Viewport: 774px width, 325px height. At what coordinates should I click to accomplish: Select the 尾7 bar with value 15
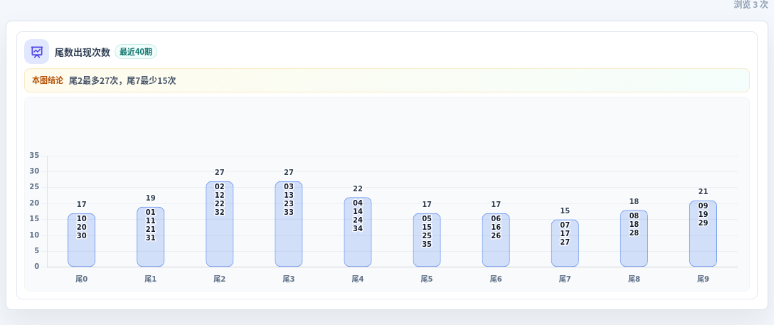click(565, 243)
